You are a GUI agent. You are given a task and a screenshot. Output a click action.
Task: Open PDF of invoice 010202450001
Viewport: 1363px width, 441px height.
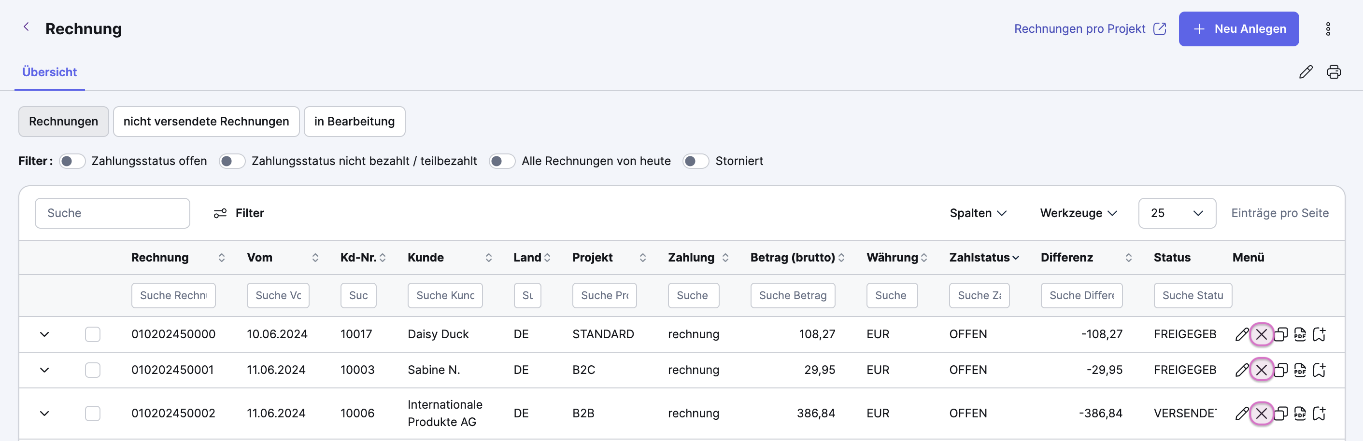(x=1300, y=370)
